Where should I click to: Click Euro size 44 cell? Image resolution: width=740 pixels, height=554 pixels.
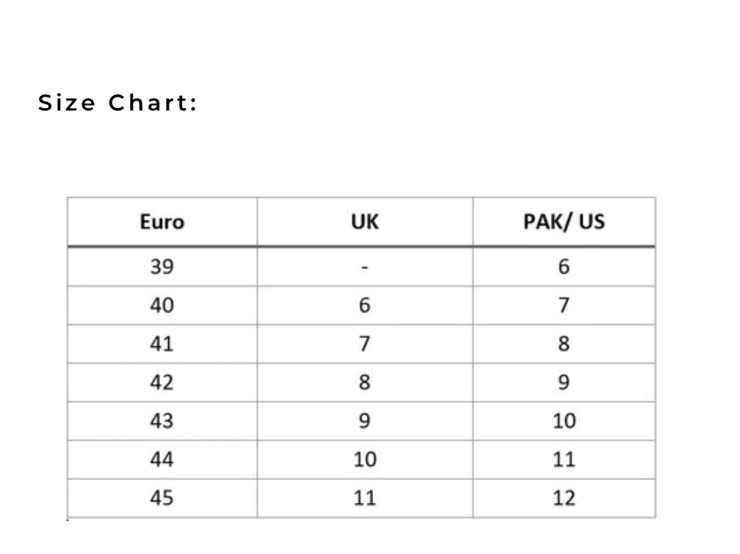tap(162, 460)
